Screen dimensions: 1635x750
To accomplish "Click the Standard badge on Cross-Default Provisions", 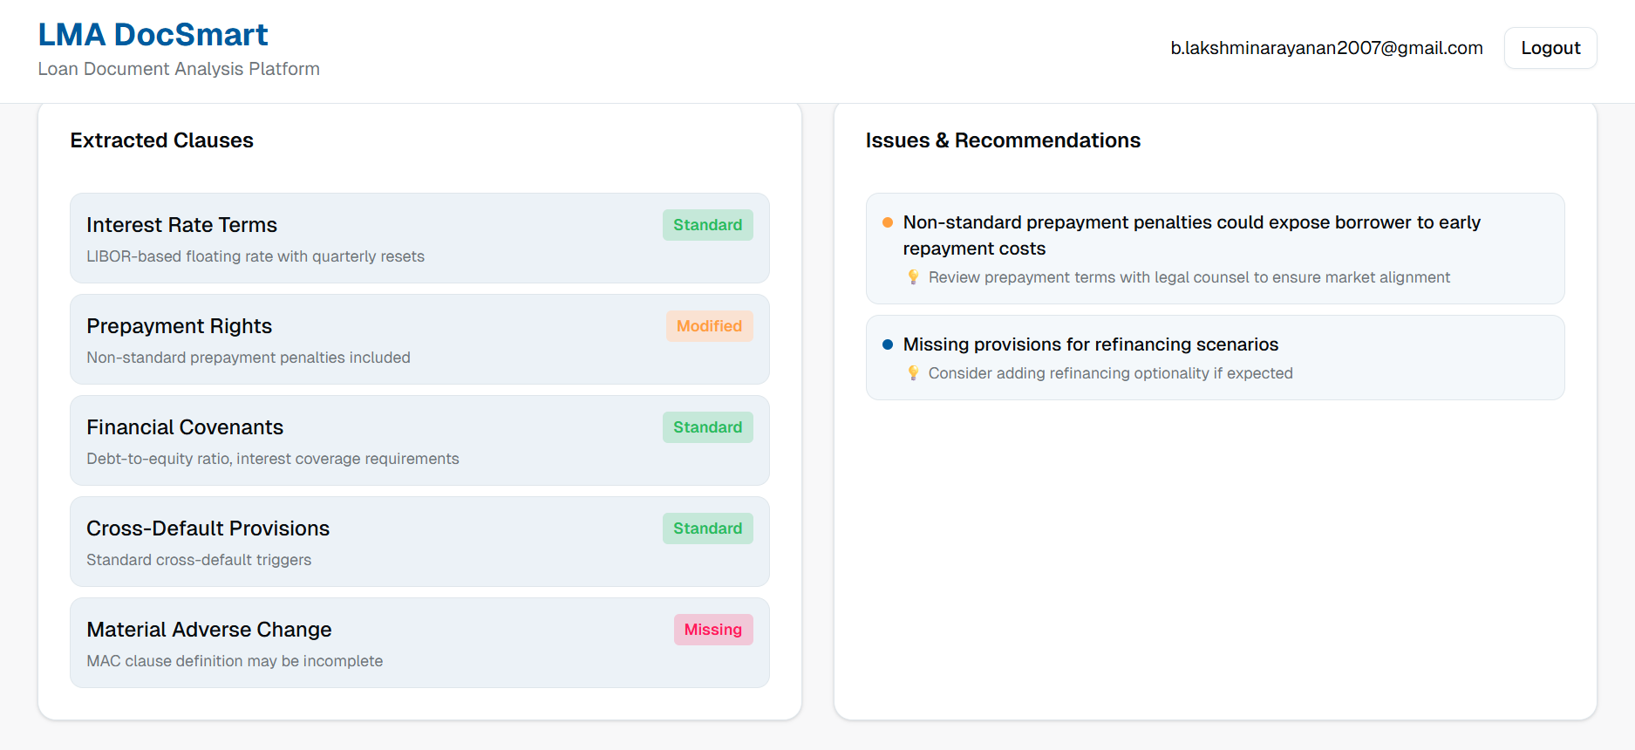I will tap(707, 528).
